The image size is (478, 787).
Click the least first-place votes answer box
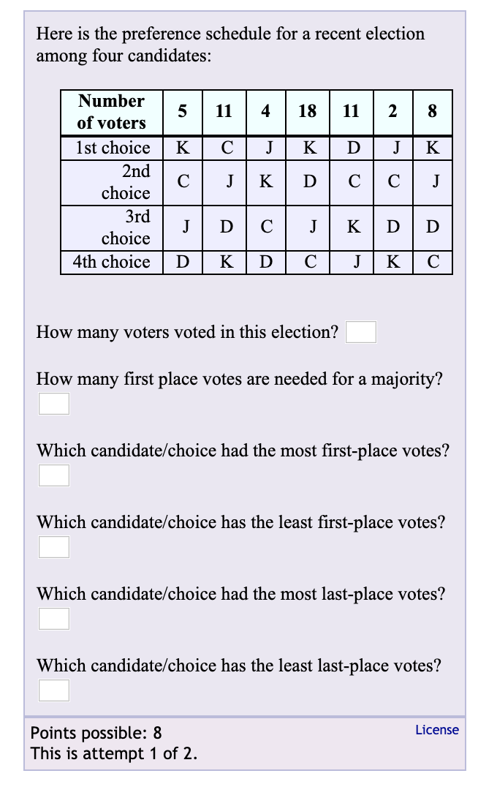point(53,546)
